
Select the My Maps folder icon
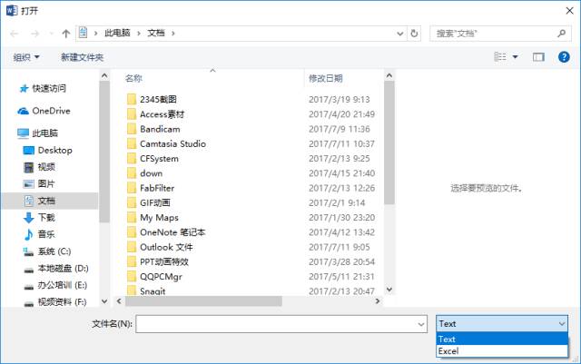132,218
